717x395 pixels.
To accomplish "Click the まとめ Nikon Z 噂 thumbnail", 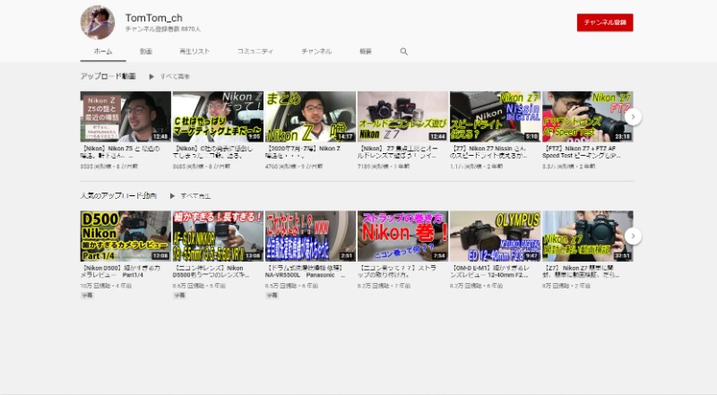I will pyautogui.click(x=310, y=116).
